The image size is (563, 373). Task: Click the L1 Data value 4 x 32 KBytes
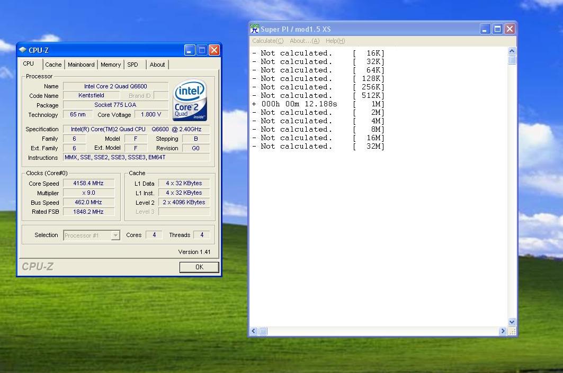184,183
